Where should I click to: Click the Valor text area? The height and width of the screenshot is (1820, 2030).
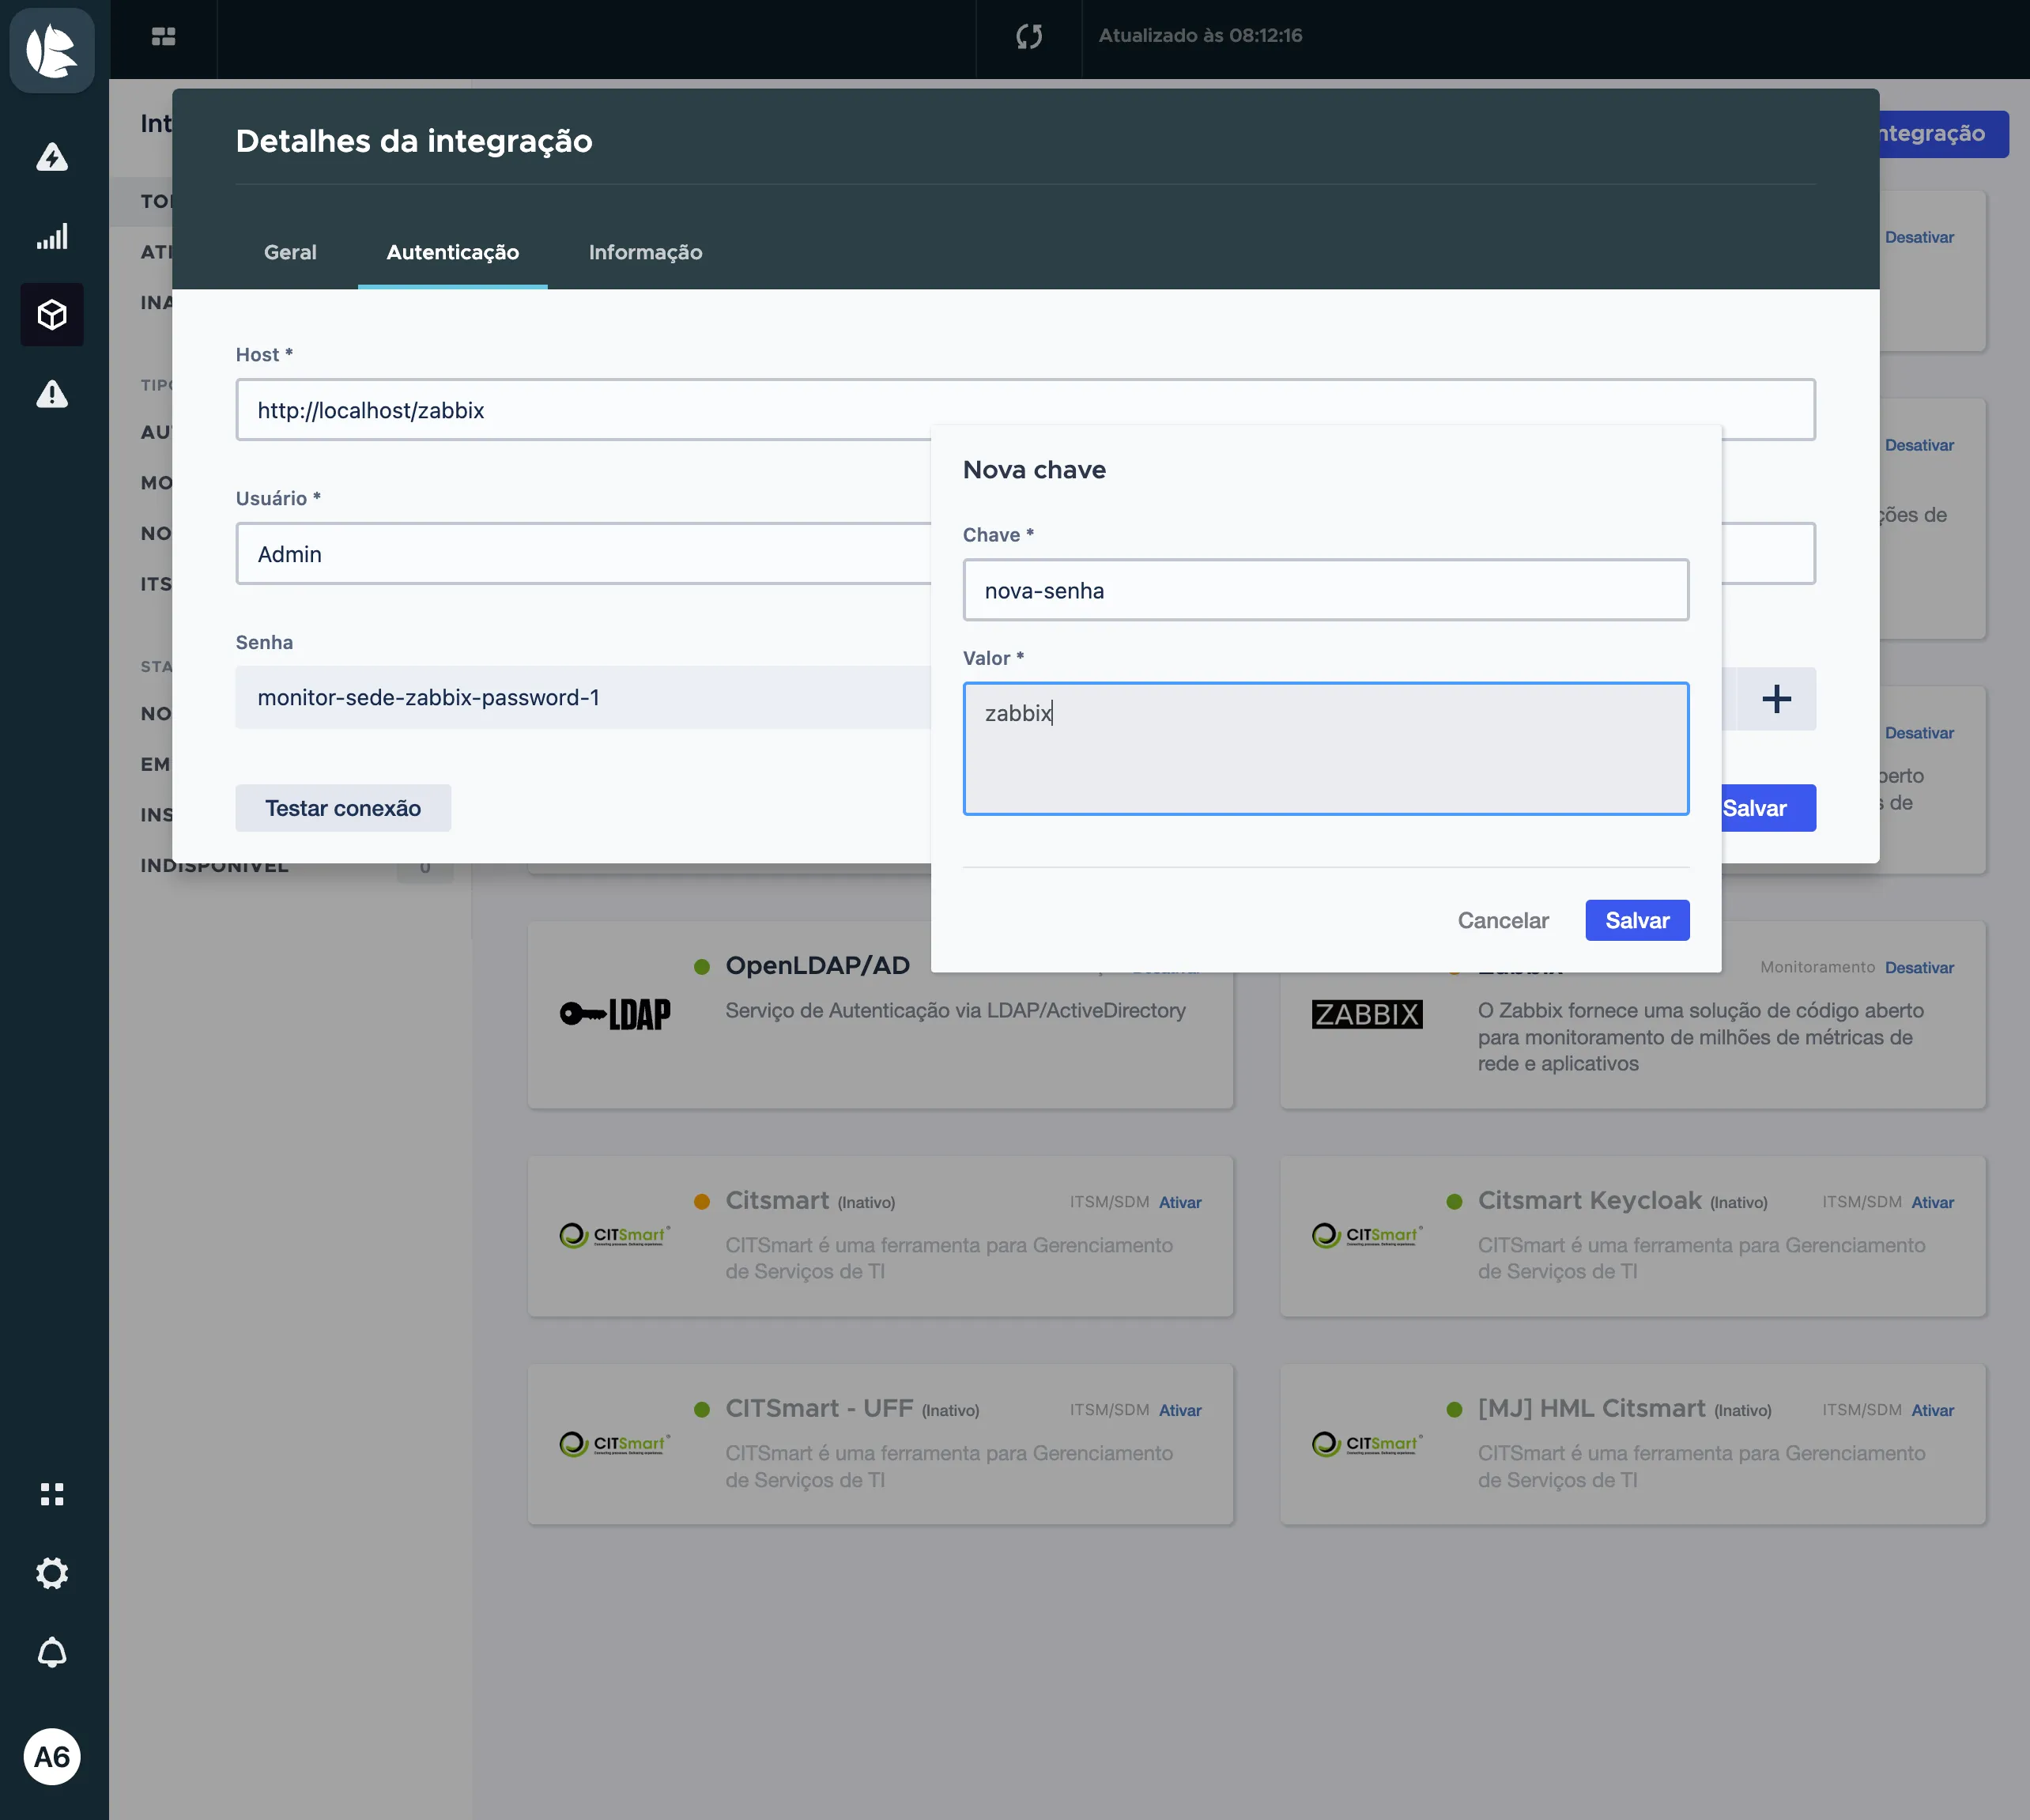pyautogui.click(x=1326, y=749)
